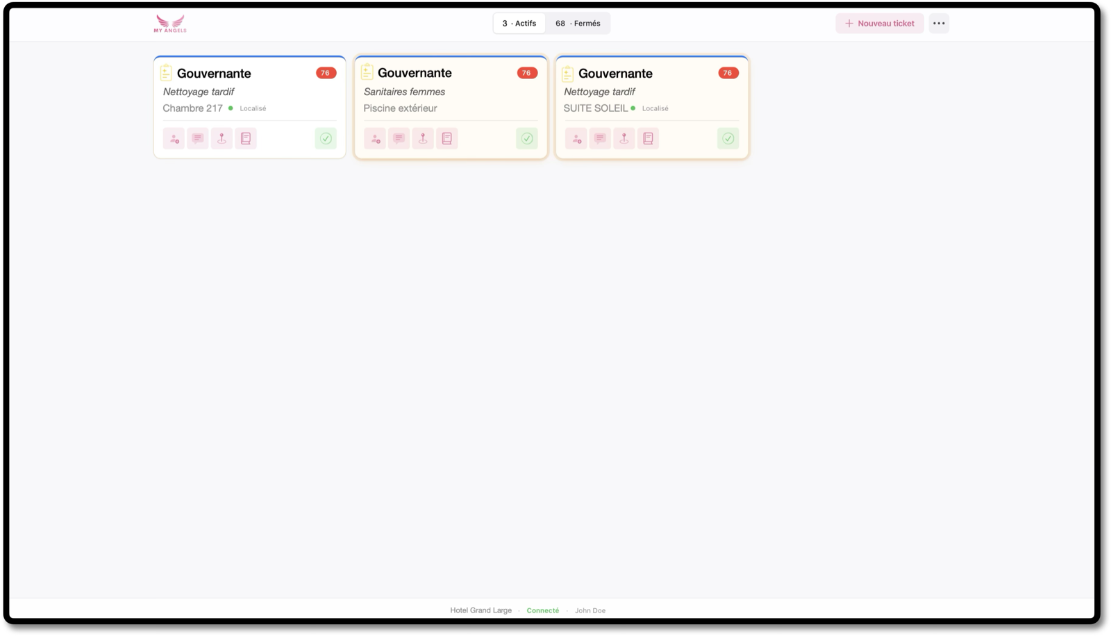1111x636 pixels.
Task: Click clipboard icon on Piscine extérieur card
Action: tap(367, 72)
